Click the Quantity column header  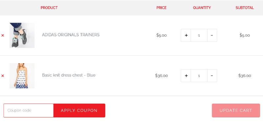[x=202, y=8]
